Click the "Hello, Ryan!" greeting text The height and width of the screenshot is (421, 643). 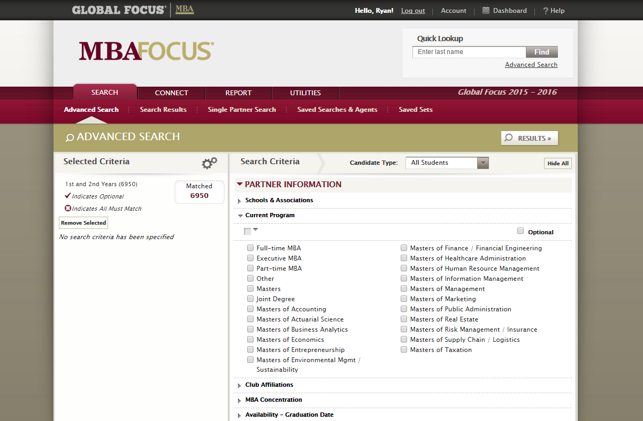pos(374,11)
